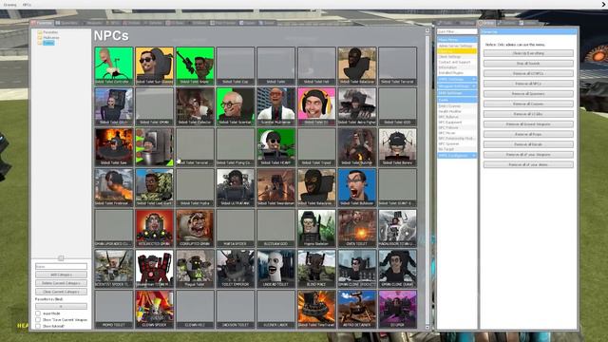
Task: Open the NPC Spawner tool entry
Action: point(457,143)
